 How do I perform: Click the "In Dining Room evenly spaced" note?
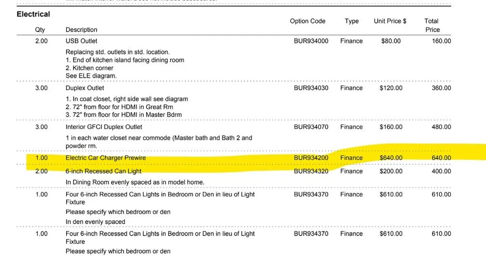[x=135, y=182]
